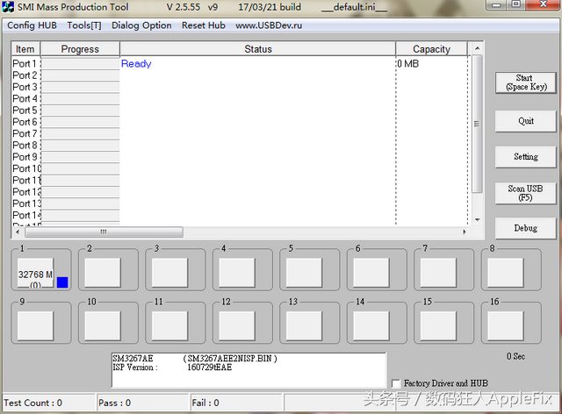Open the Tools[T] menu
The width and height of the screenshot is (562, 414).
pyautogui.click(x=84, y=25)
